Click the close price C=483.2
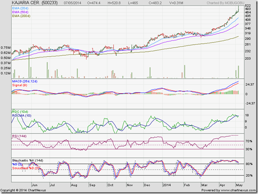The height and width of the screenshot is (194, 258). (155, 3)
